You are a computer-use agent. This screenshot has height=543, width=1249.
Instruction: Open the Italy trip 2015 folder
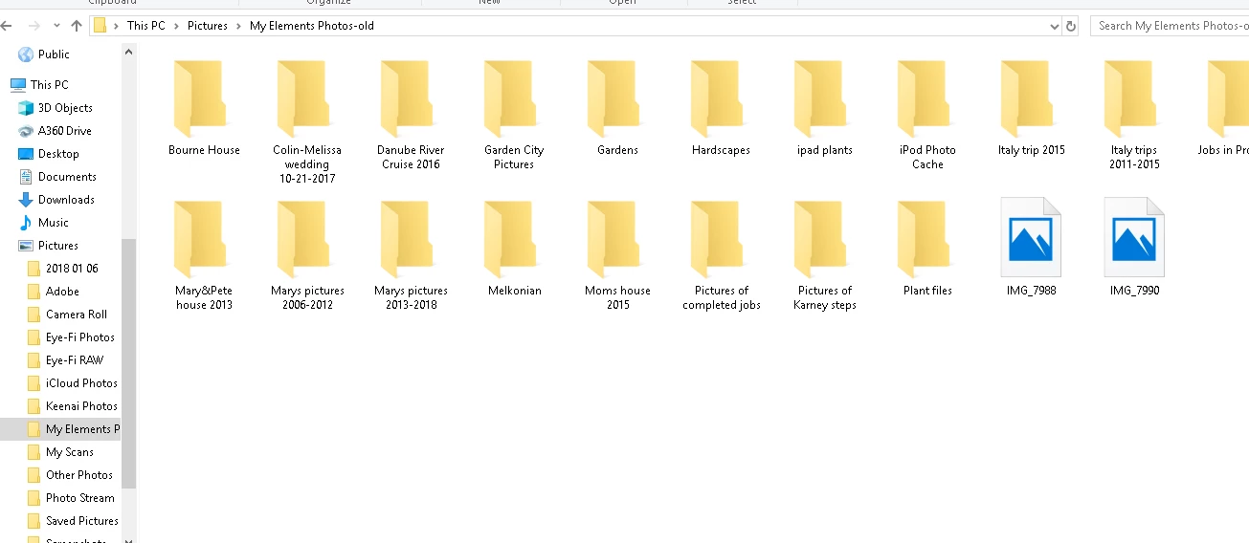[1031, 108]
